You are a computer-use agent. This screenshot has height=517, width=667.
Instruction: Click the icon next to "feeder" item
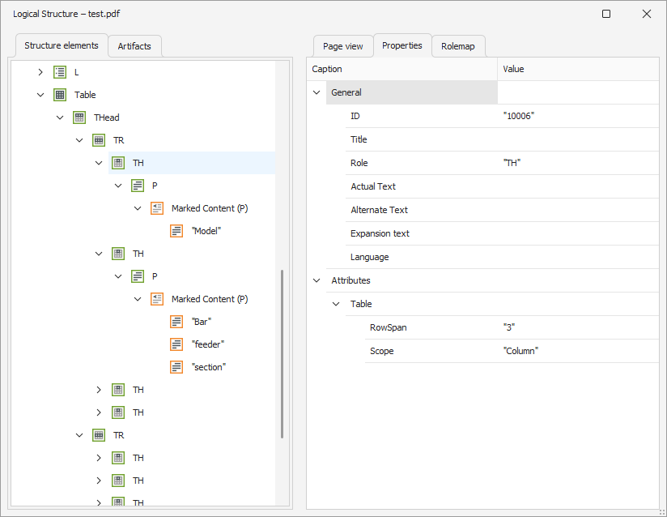pyautogui.click(x=176, y=344)
